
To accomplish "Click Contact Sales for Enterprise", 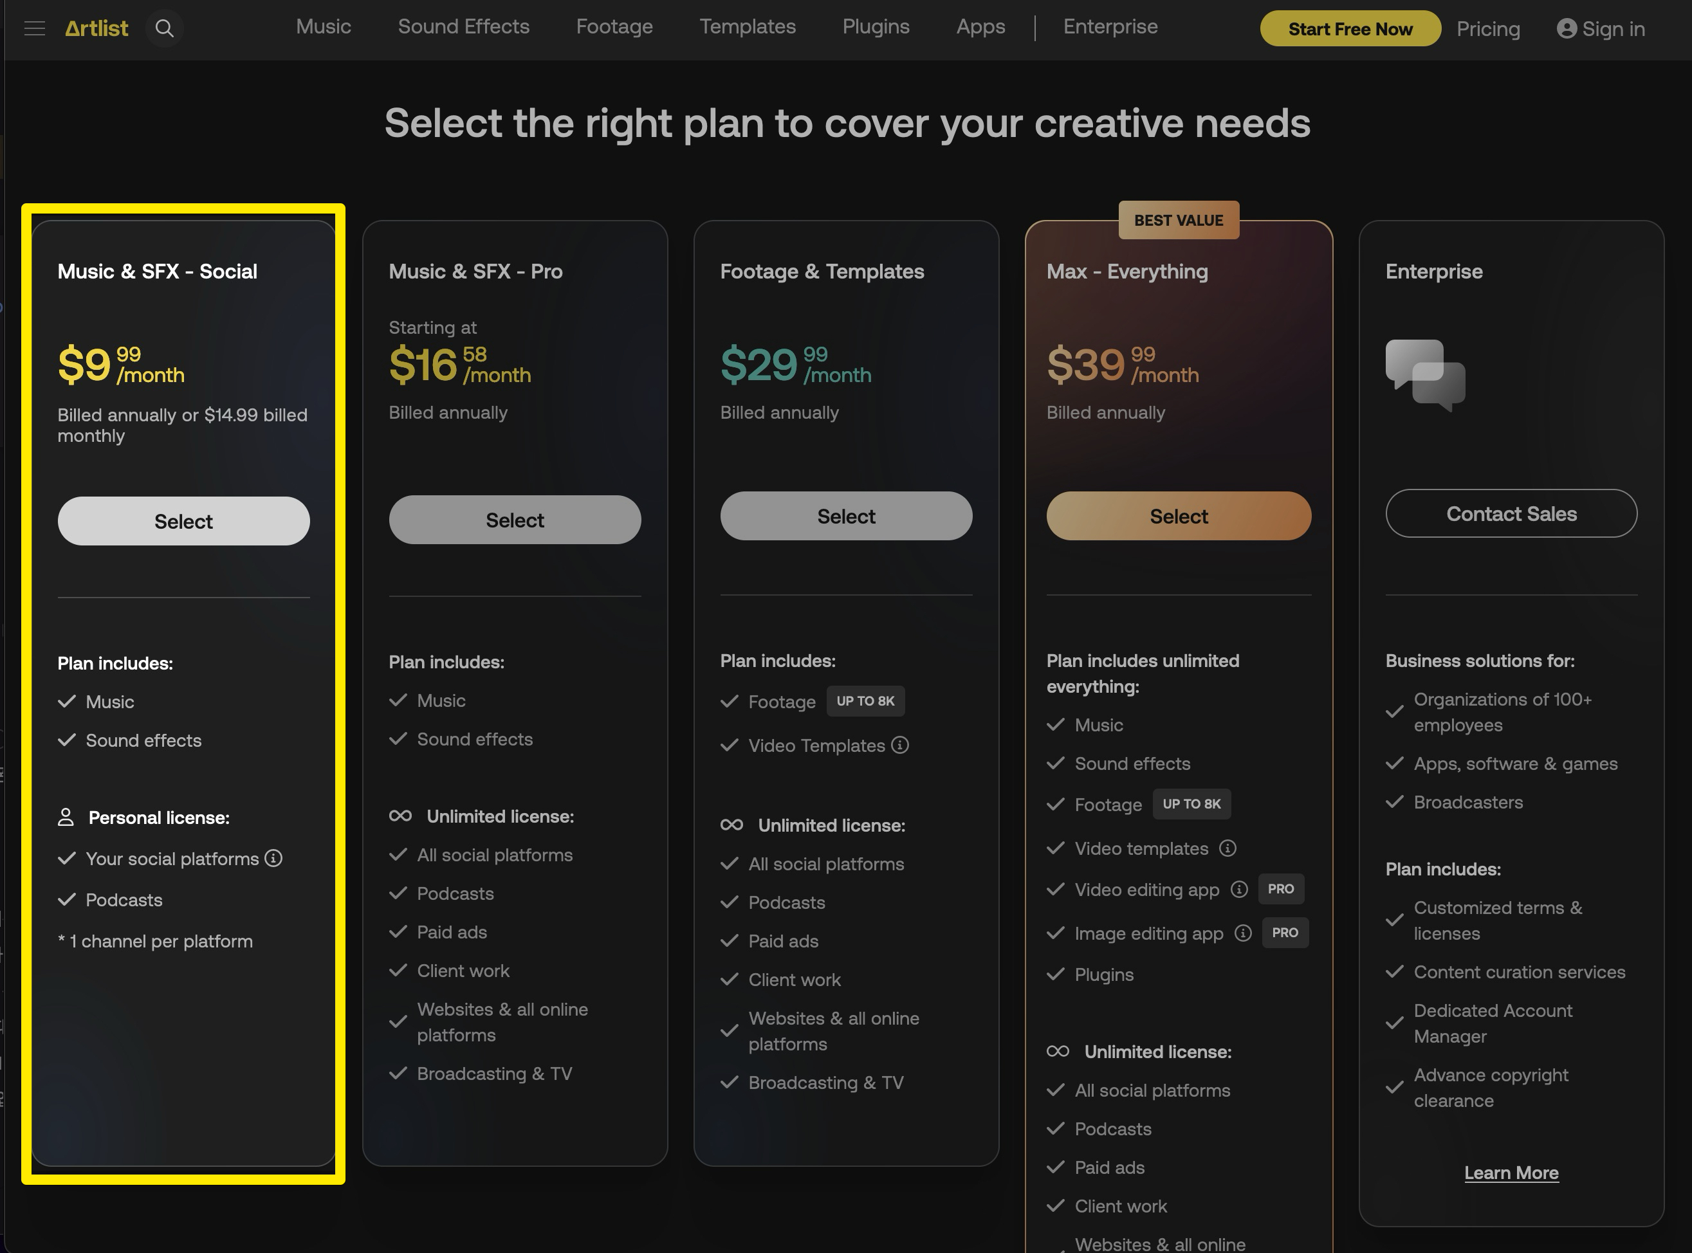I will [x=1510, y=513].
